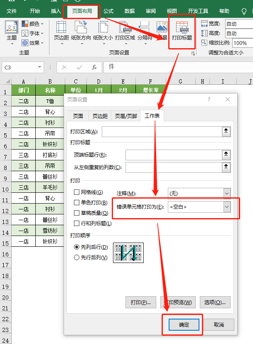Viewport: 253px width, 344px height.
Task: Click collapse button beside 顶端标题行 field
Action: point(226,155)
